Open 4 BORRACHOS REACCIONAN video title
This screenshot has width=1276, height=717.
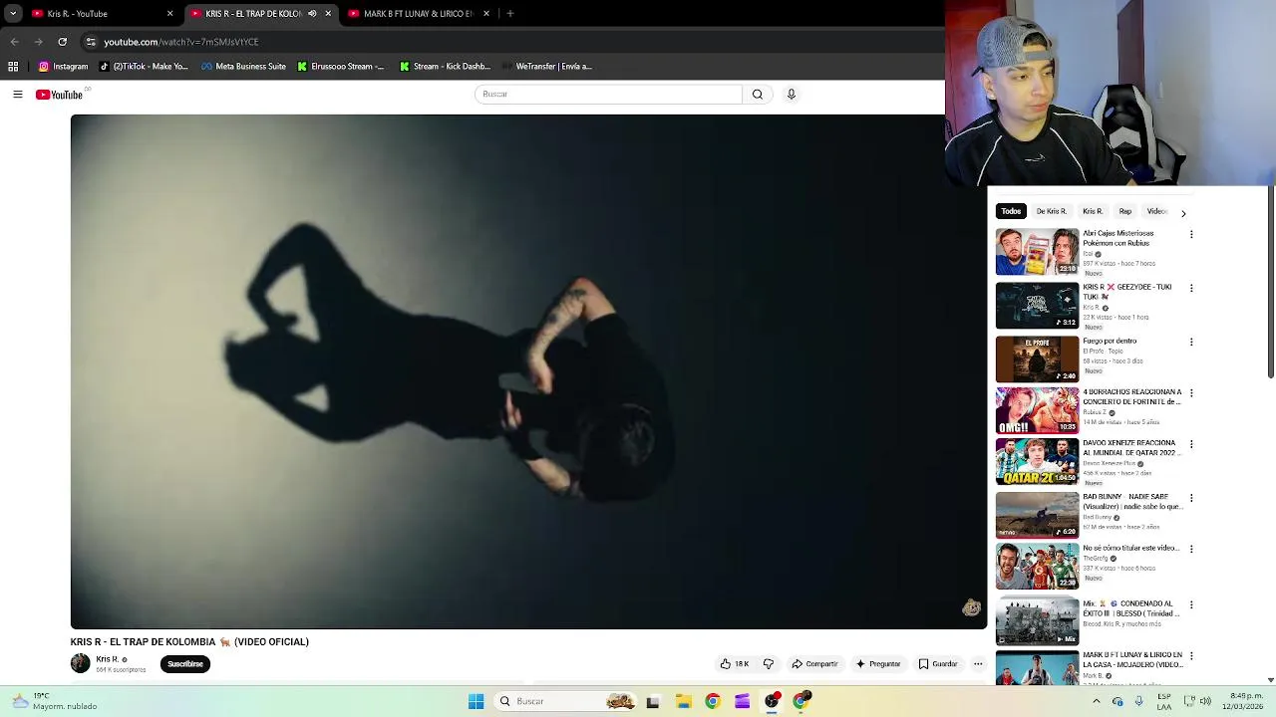click(x=1132, y=396)
